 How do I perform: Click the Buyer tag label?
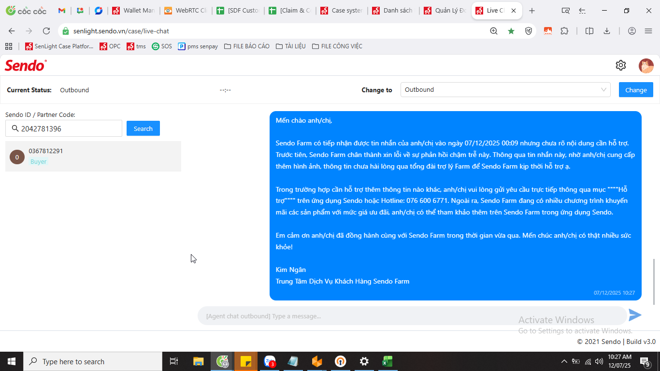(39, 162)
